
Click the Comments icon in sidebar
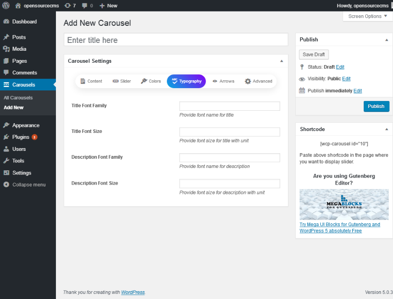click(6, 72)
